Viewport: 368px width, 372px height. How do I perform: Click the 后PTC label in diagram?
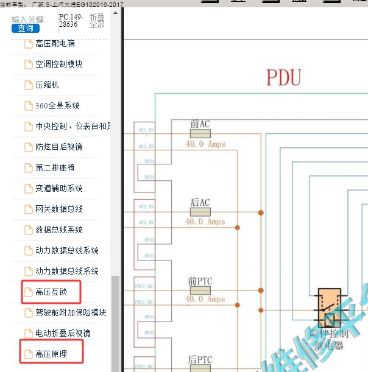tap(200, 360)
